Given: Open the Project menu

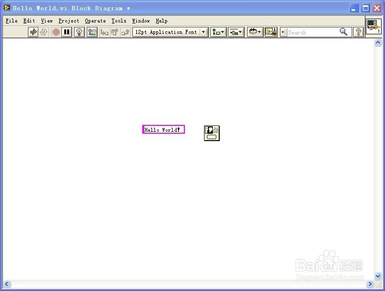Looking at the screenshot, I should [69, 21].
